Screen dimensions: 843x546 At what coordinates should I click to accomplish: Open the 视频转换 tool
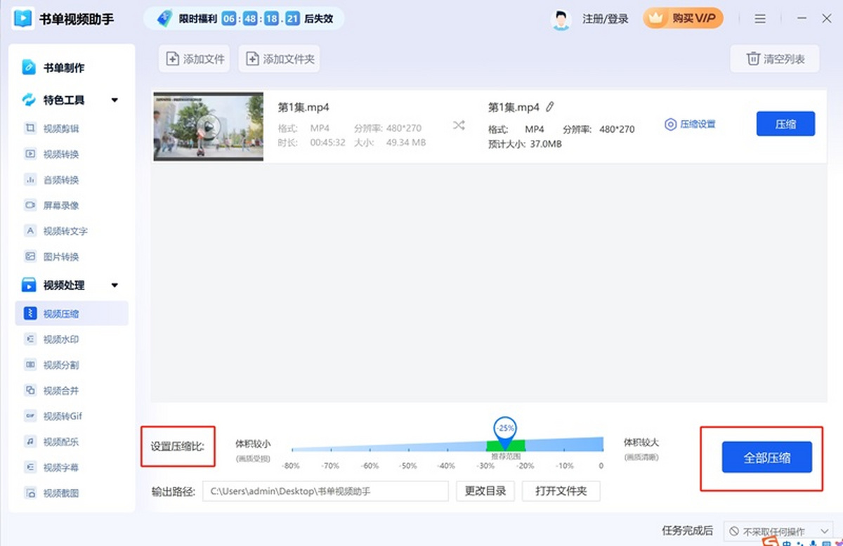tap(52, 154)
